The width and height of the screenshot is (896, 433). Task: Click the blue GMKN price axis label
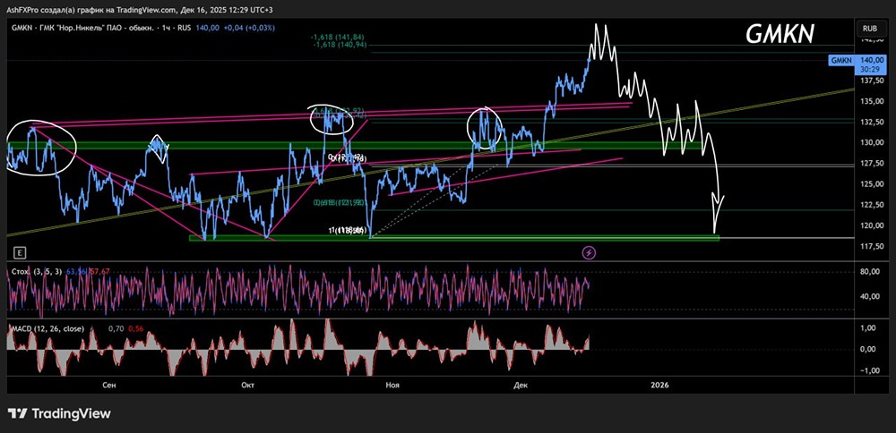[841, 60]
